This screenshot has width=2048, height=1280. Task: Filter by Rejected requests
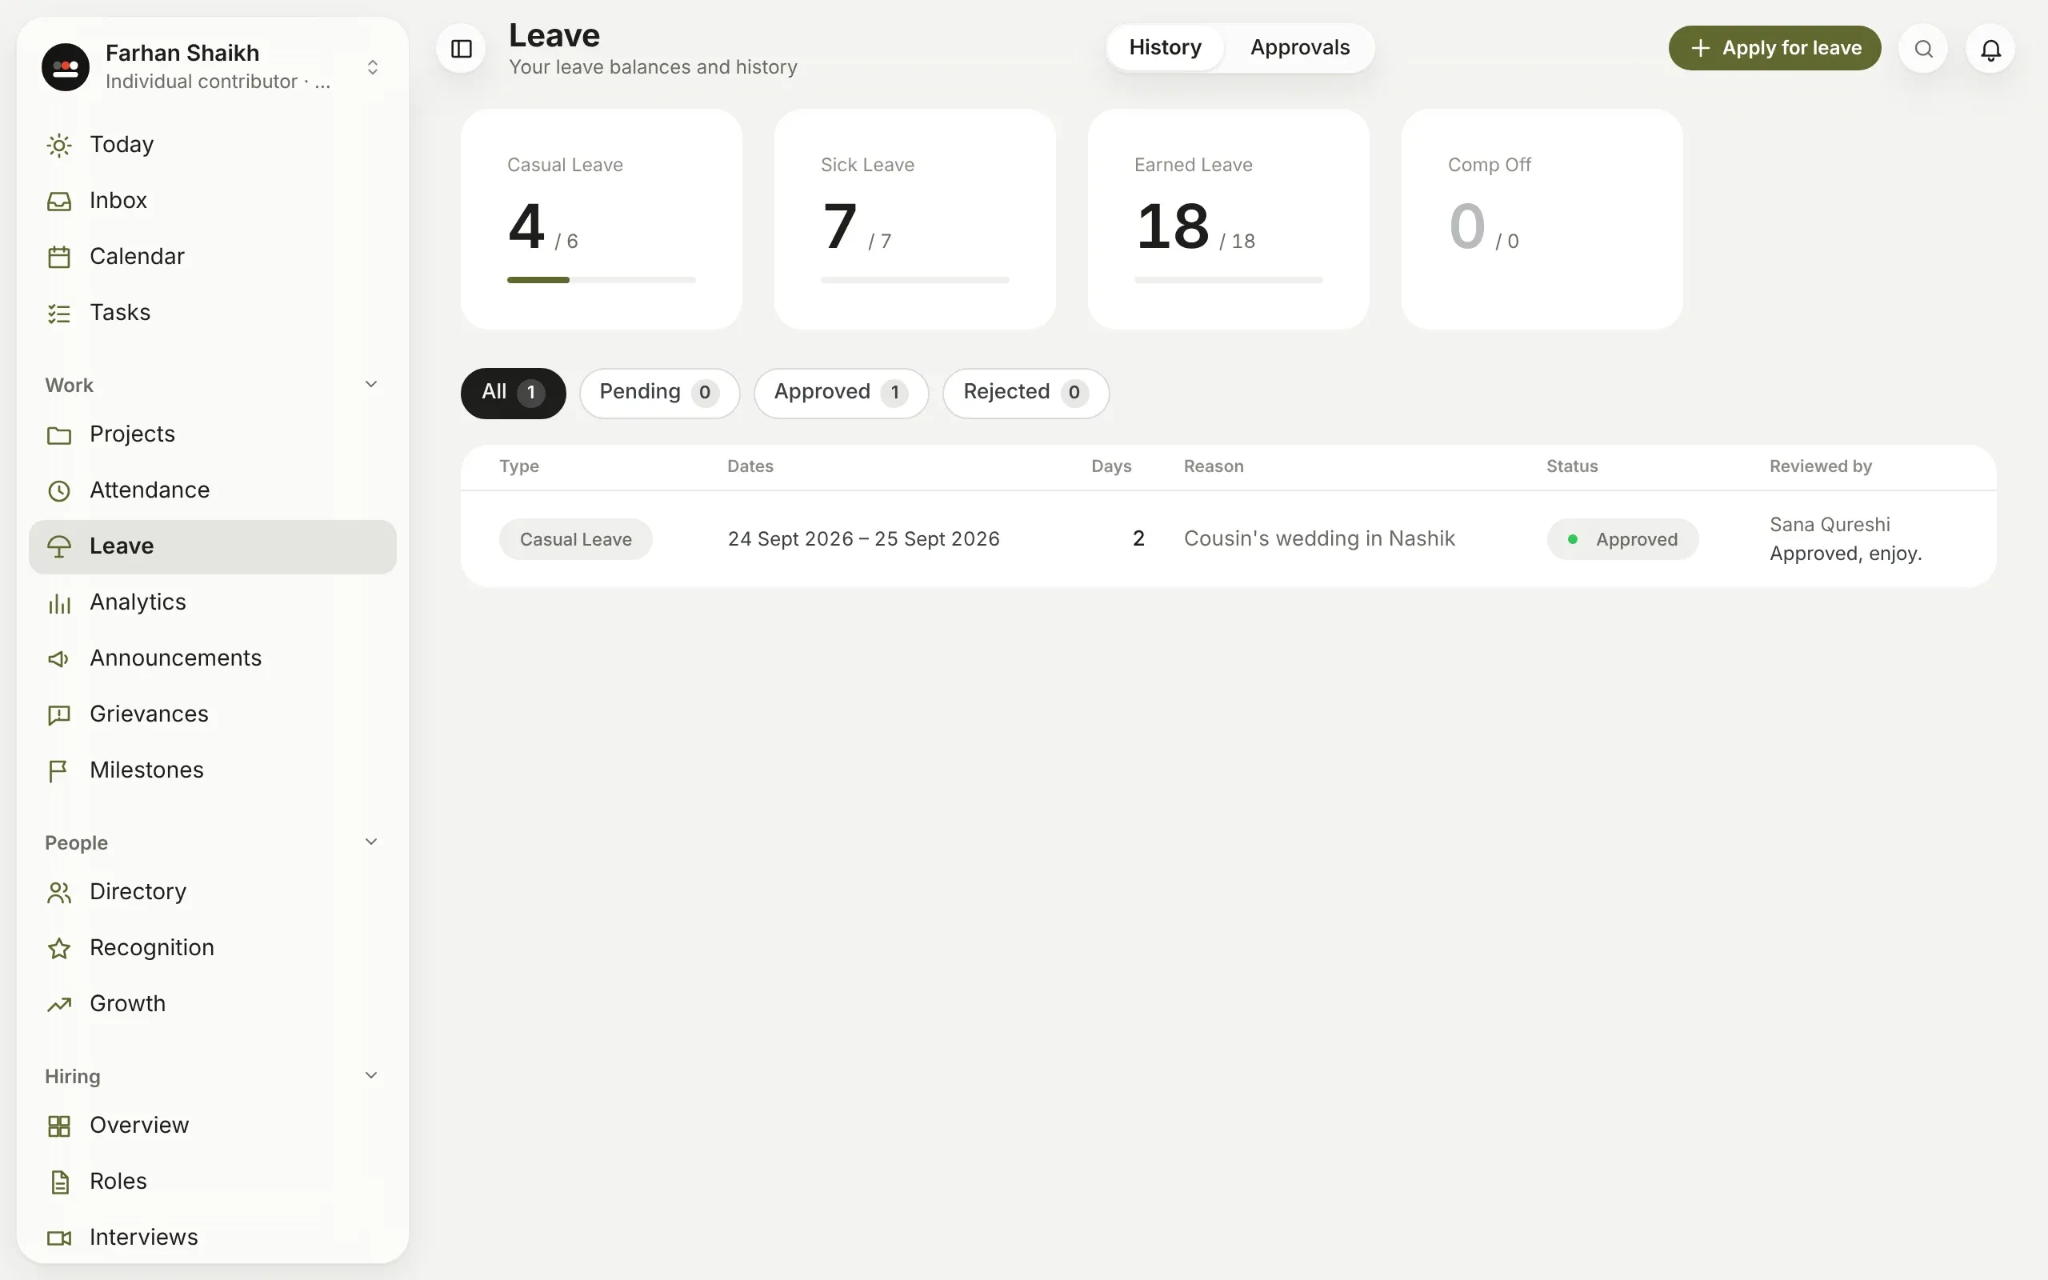click(1026, 393)
